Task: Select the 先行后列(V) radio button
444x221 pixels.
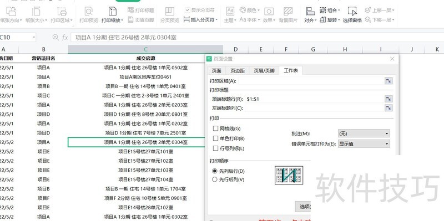Action: [215, 179]
